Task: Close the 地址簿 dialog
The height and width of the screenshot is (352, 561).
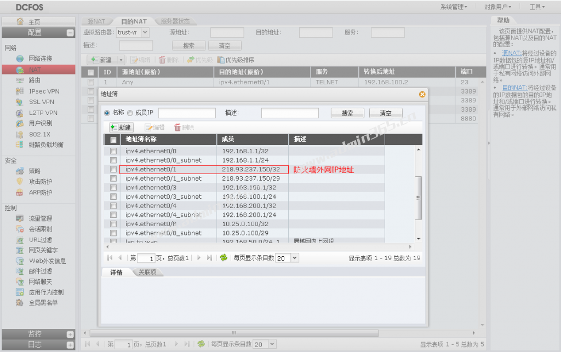Action: pos(422,94)
